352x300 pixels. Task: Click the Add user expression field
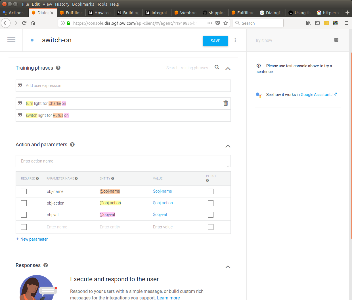[114, 85]
